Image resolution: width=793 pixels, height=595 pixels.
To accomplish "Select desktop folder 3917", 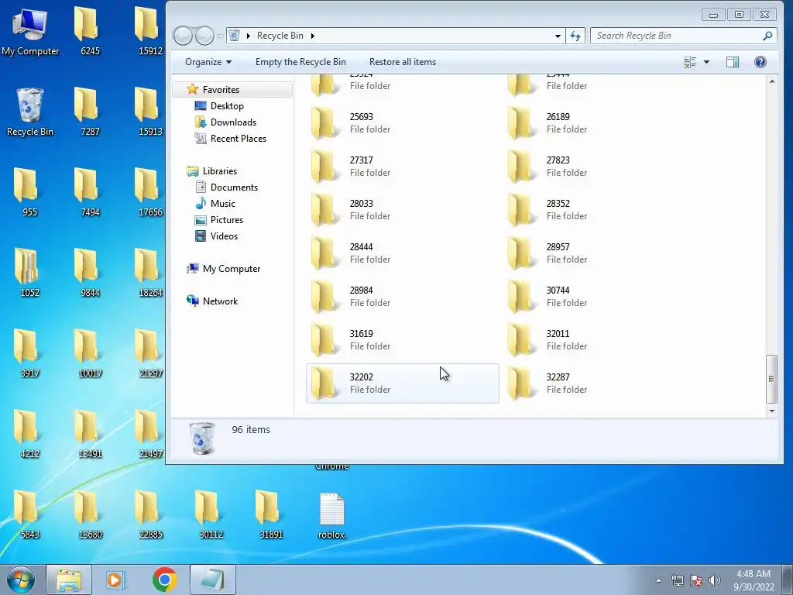I will [29, 353].
